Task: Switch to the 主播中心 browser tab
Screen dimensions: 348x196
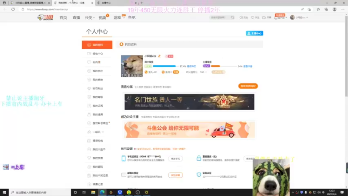Action: coord(117,3)
